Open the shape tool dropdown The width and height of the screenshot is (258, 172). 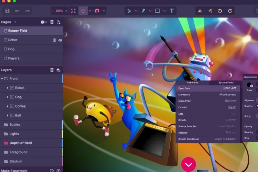point(164,11)
